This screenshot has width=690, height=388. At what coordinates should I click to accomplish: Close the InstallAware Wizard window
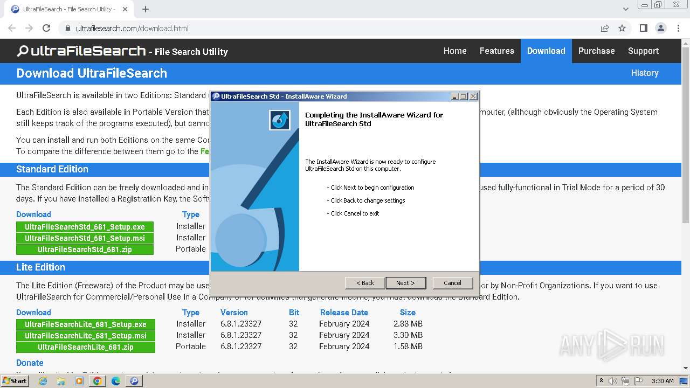[473, 96]
